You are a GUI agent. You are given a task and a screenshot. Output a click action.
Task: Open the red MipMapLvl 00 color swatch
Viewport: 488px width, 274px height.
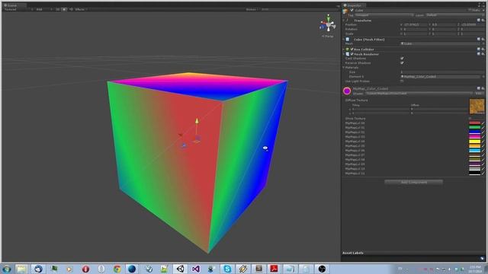click(474, 123)
